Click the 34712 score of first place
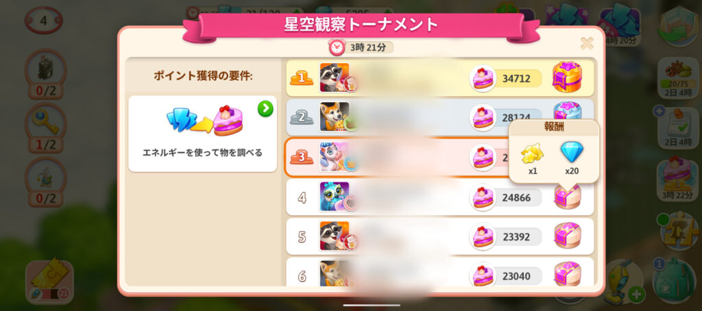702x311 pixels. (516, 79)
